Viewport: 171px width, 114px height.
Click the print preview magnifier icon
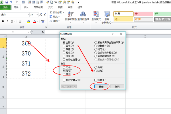click(38, 2)
